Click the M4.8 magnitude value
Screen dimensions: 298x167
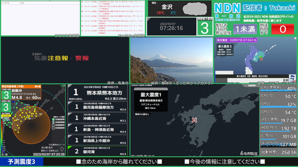click(x=17, y=97)
